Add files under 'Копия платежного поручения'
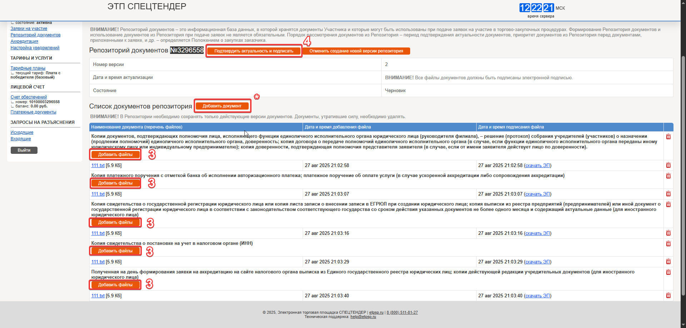Viewport: 686px width, 328px height. 115,183
